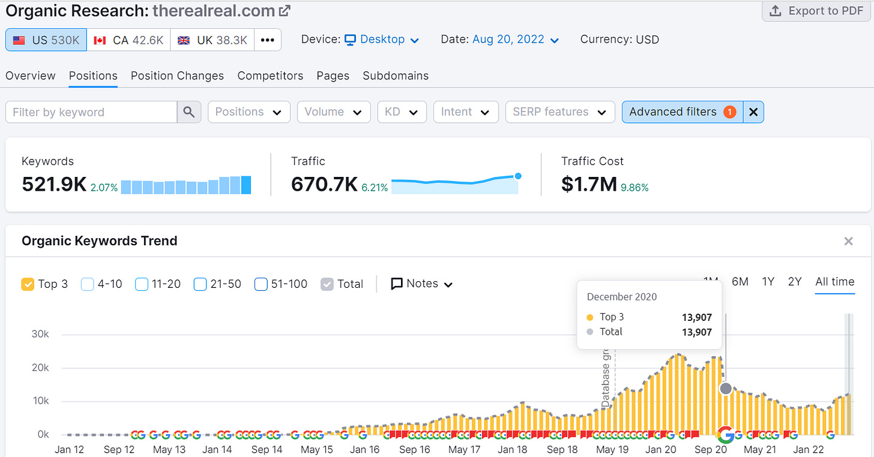The height and width of the screenshot is (457, 874).
Task: Open the Pages tab
Action: pyautogui.click(x=333, y=76)
